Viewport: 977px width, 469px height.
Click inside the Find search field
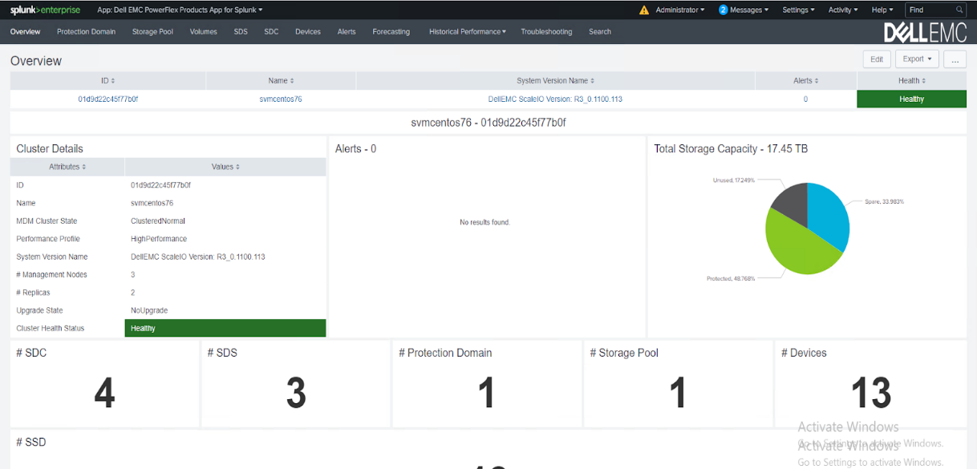point(930,10)
